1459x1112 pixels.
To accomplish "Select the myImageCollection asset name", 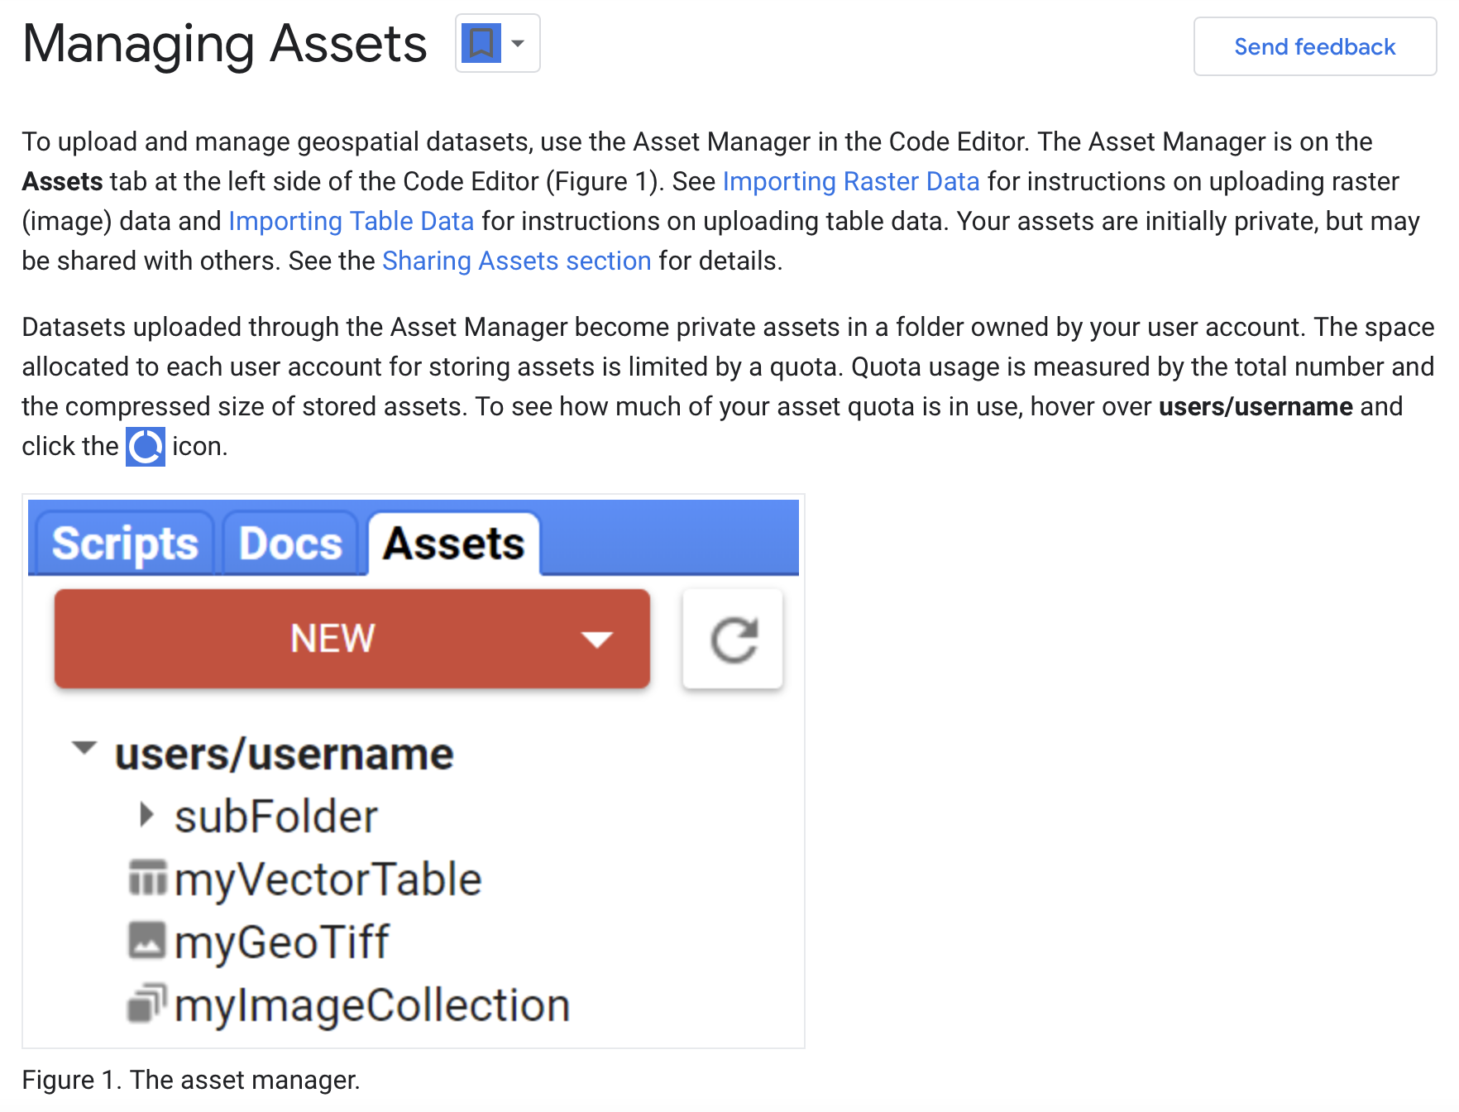I will click(x=372, y=1005).
